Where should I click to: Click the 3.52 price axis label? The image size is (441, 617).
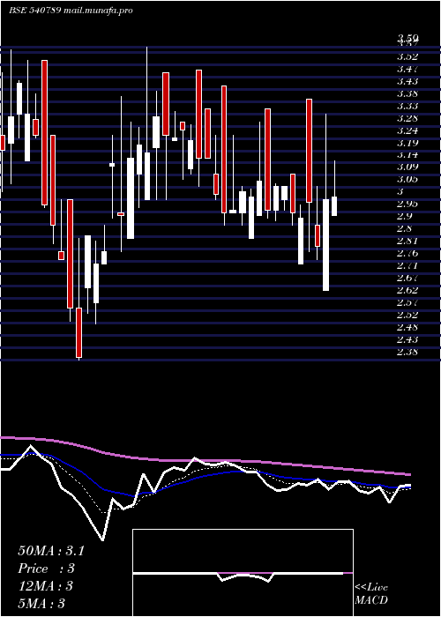tap(407, 56)
